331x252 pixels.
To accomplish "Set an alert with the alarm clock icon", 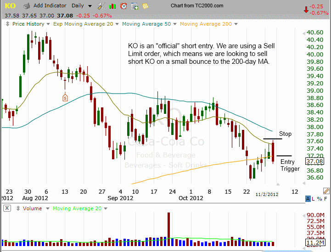I will 123,6.
